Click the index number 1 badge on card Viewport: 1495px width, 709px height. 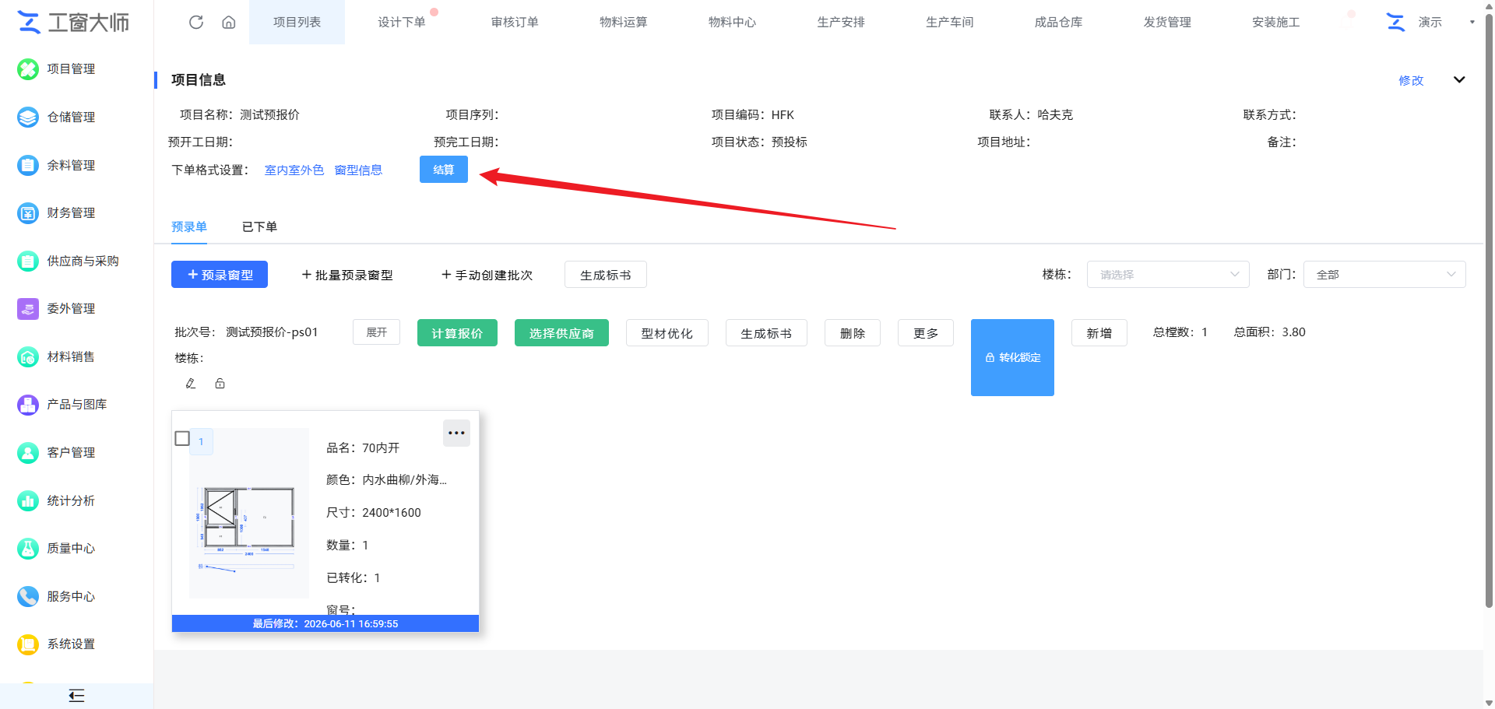[x=201, y=441]
